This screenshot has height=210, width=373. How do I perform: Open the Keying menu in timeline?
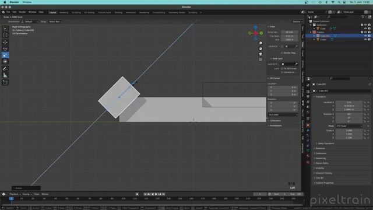pyautogui.click(x=27, y=194)
